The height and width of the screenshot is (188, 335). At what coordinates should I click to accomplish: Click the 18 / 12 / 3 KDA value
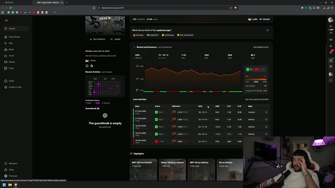point(203,112)
